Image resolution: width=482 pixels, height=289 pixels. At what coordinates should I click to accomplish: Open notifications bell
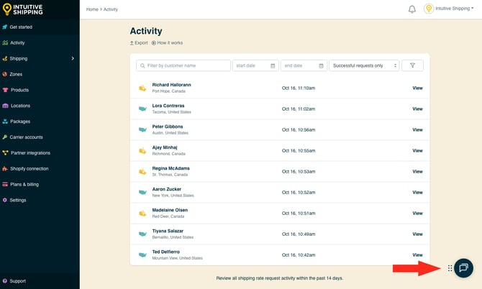[412, 9]
